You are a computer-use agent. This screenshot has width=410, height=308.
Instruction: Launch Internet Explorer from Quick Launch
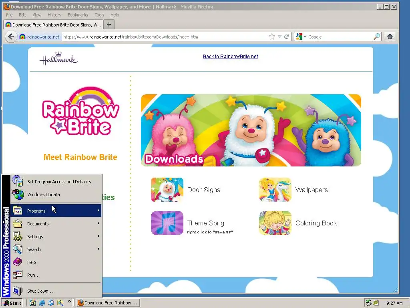(x=42, y=303)
